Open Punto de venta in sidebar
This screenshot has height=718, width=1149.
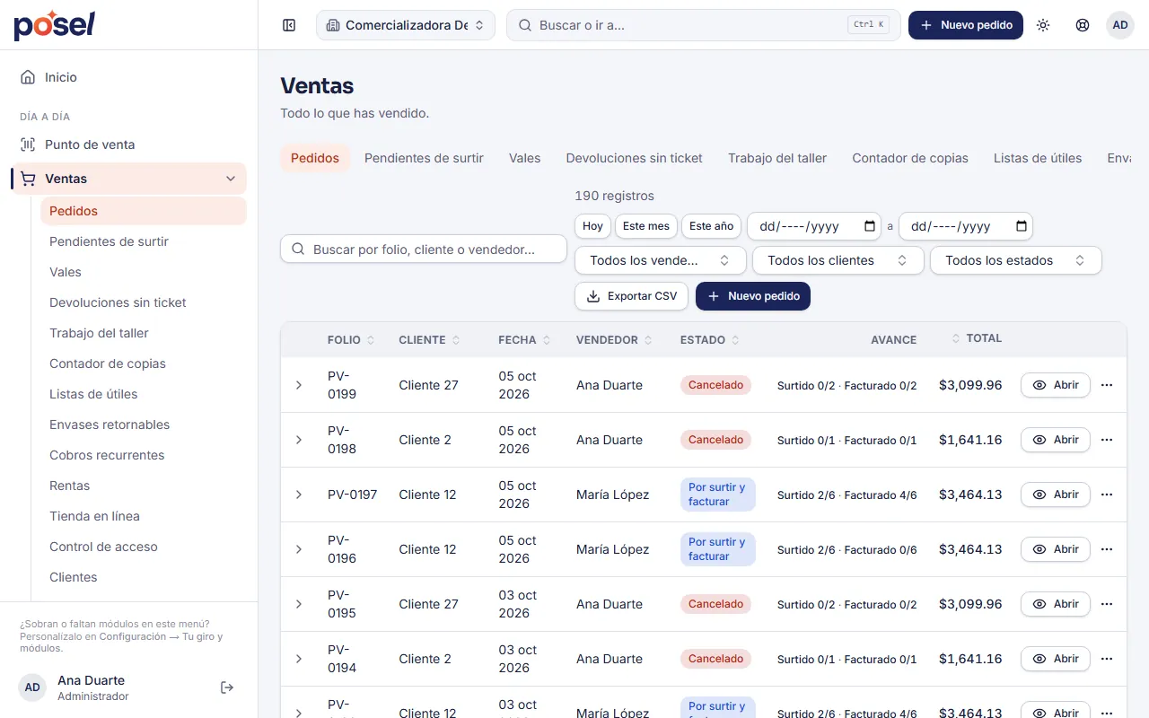(129, 144)
